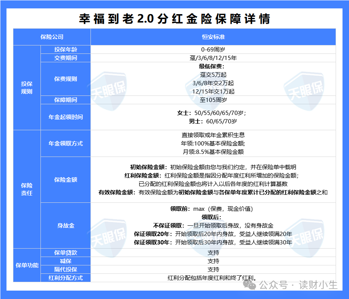Image resolution: width=349 pixels, height=299 pixels.
Task: Select the 保险金额 row label
Action: (x=66, y=180)
